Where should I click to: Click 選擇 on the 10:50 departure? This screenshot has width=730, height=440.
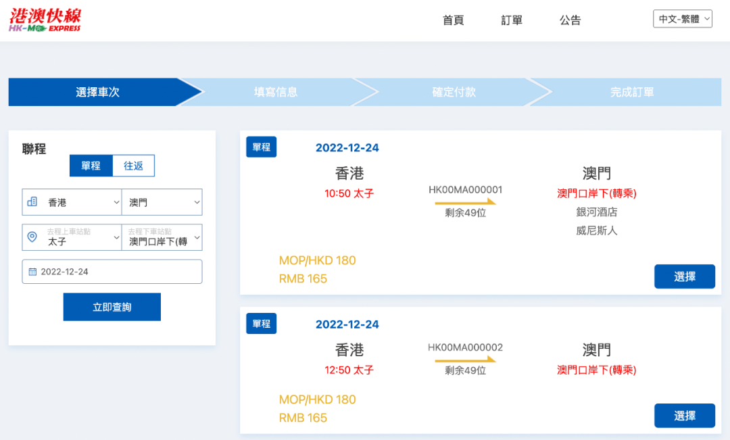coord(684,276)
